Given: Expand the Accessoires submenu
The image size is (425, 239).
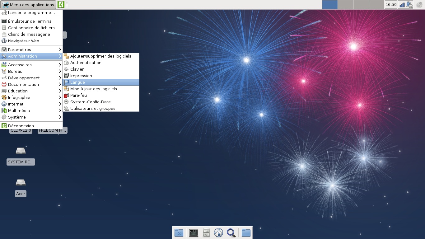Looking at the screenshot, I should 31,65.
